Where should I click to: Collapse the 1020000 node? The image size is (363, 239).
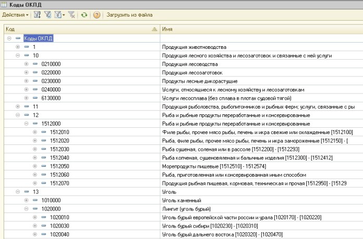(26, 209)
